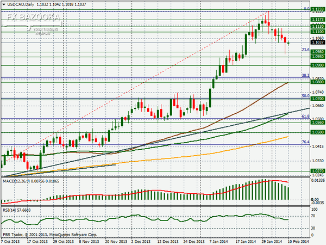Click the 10 Feb 2014 date label
The width and height of the screenshot is (326, 245).
coord(298,242)
